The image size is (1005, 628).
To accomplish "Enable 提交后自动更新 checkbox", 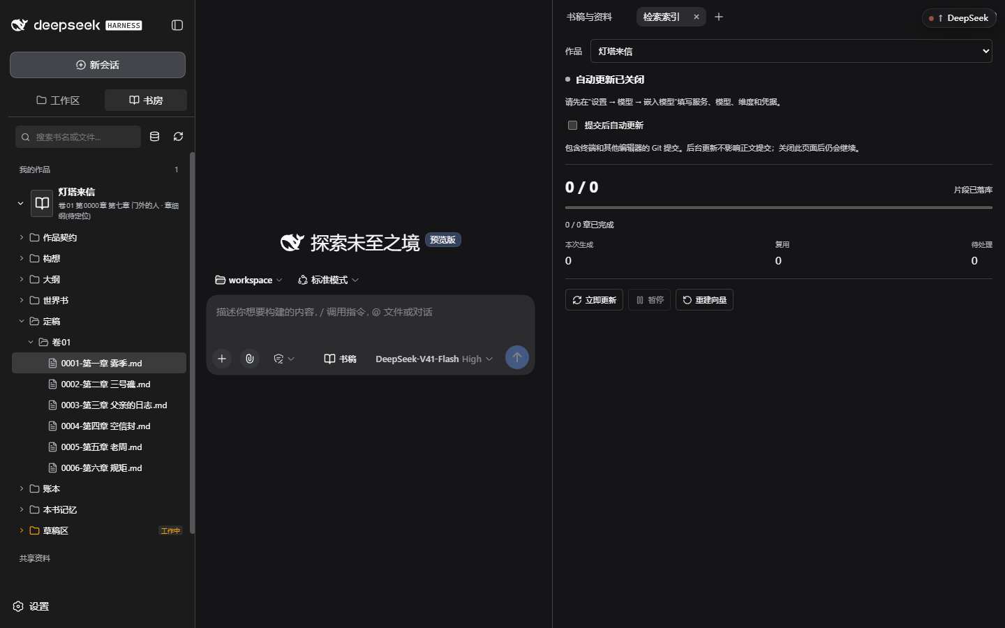I will [572, 126].
